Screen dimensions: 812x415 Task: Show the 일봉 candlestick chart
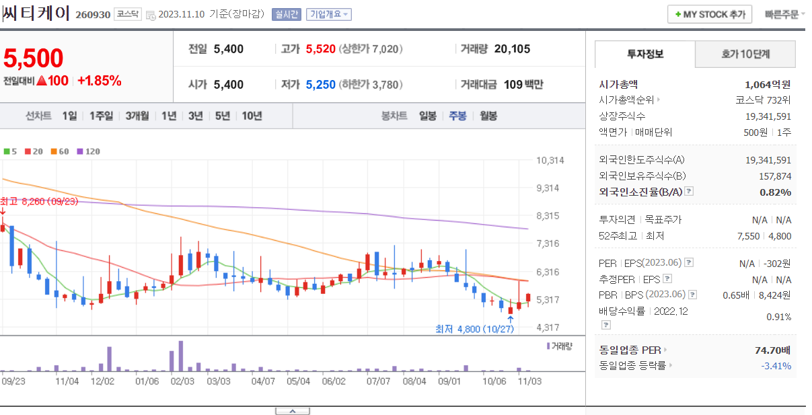point(428,116)
